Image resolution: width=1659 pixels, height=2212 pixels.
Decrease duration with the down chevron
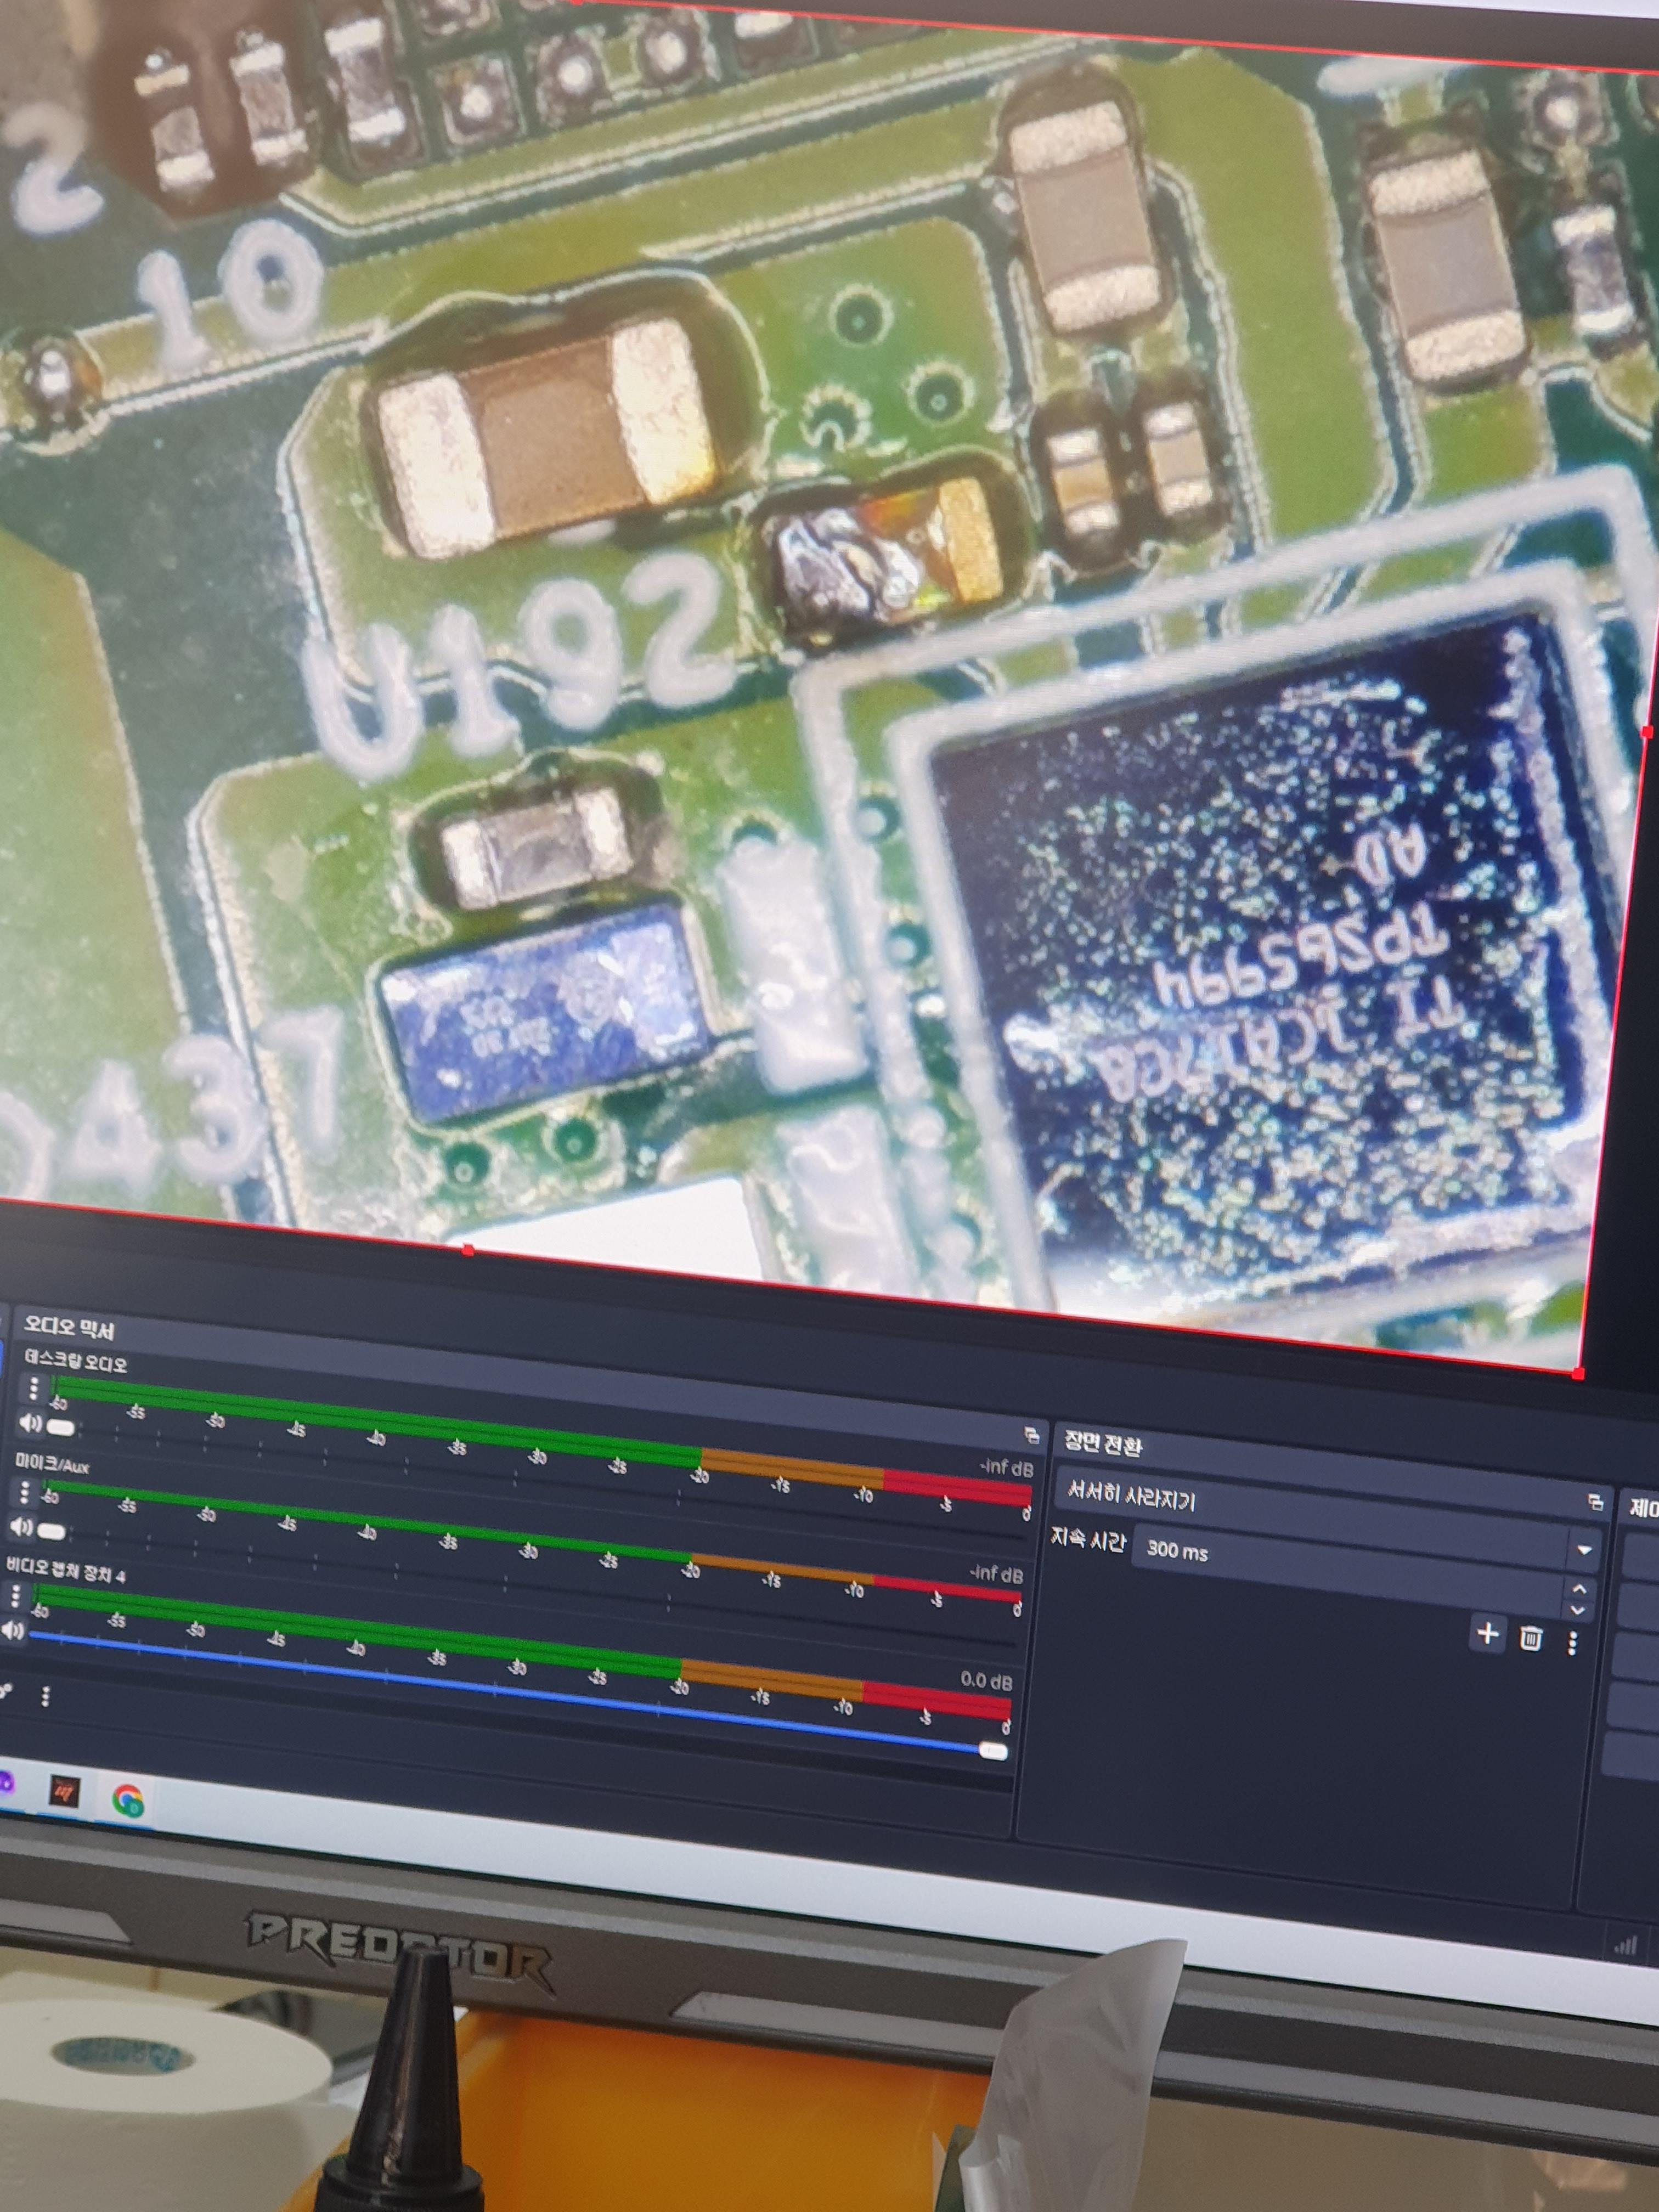pos(1578,1610)
